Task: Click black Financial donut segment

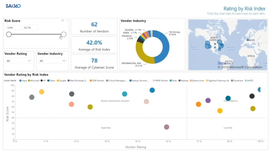Action: 141,40
